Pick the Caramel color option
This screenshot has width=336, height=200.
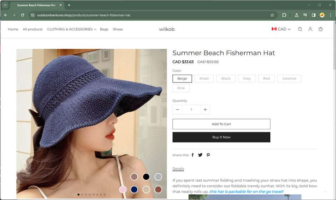[x=289, y=79]
